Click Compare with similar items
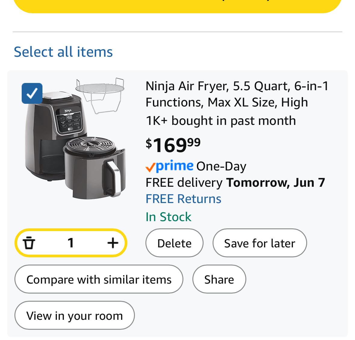This screenshot has height=340, width=355. pos(99,279)
